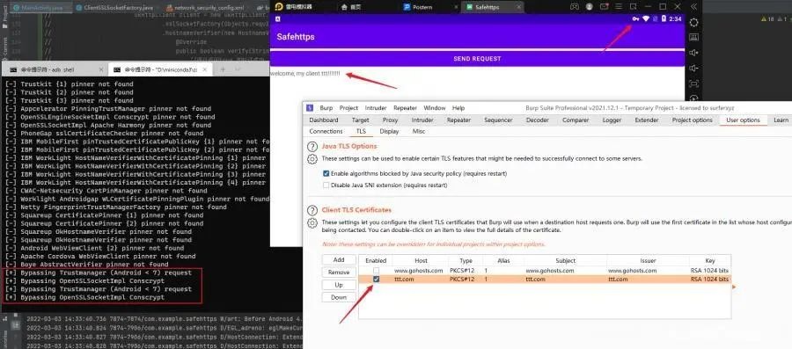Click the Add certificate button
Image resolution: width=792 pixels, height=349 pixels.
point(339,259)
